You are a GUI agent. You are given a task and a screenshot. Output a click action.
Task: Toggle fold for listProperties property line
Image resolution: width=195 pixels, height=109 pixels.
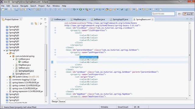[x=55, y=30]
